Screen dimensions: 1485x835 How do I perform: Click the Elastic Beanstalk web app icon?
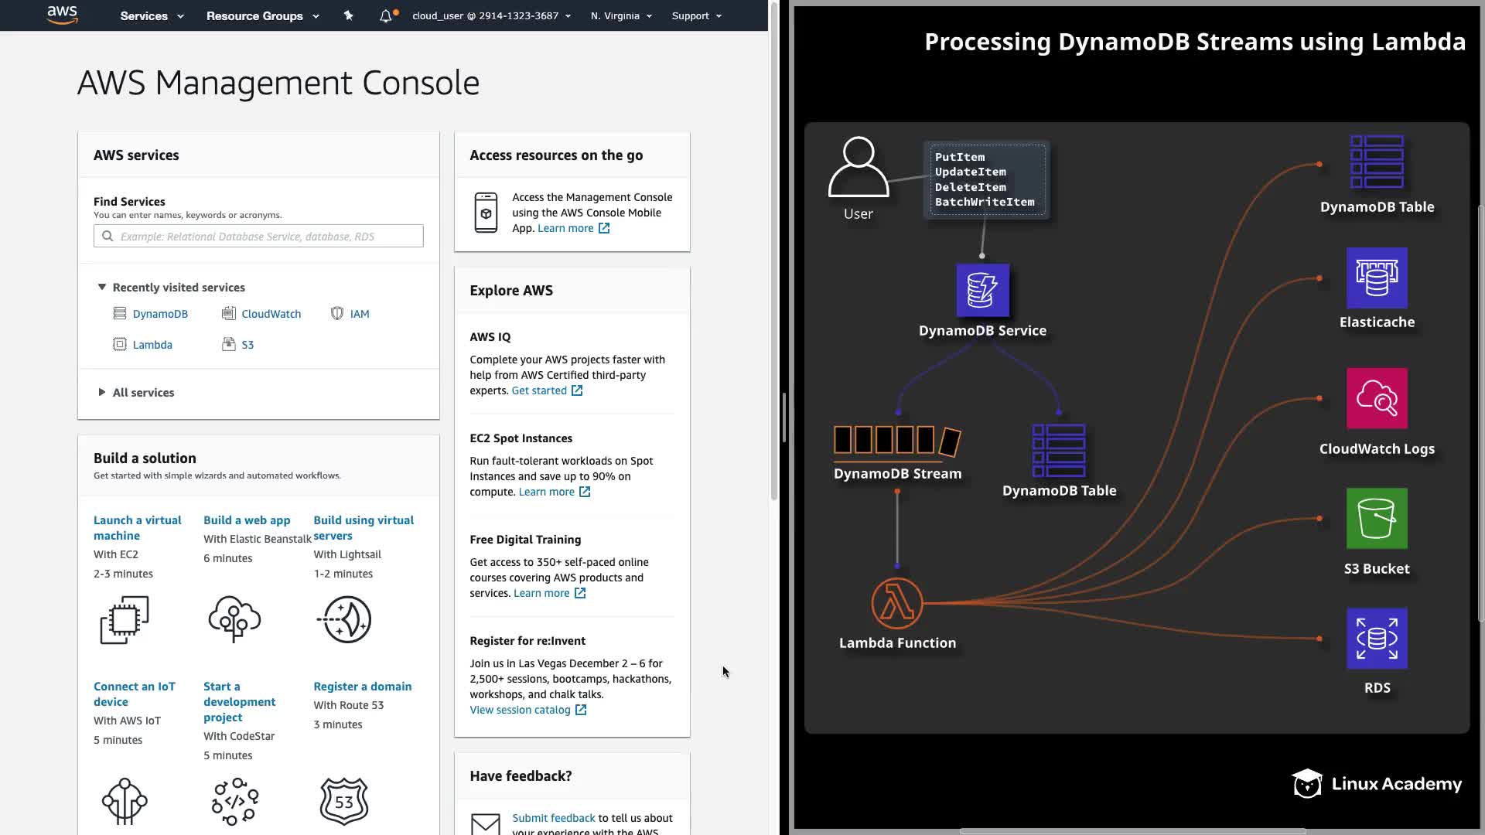234,619
